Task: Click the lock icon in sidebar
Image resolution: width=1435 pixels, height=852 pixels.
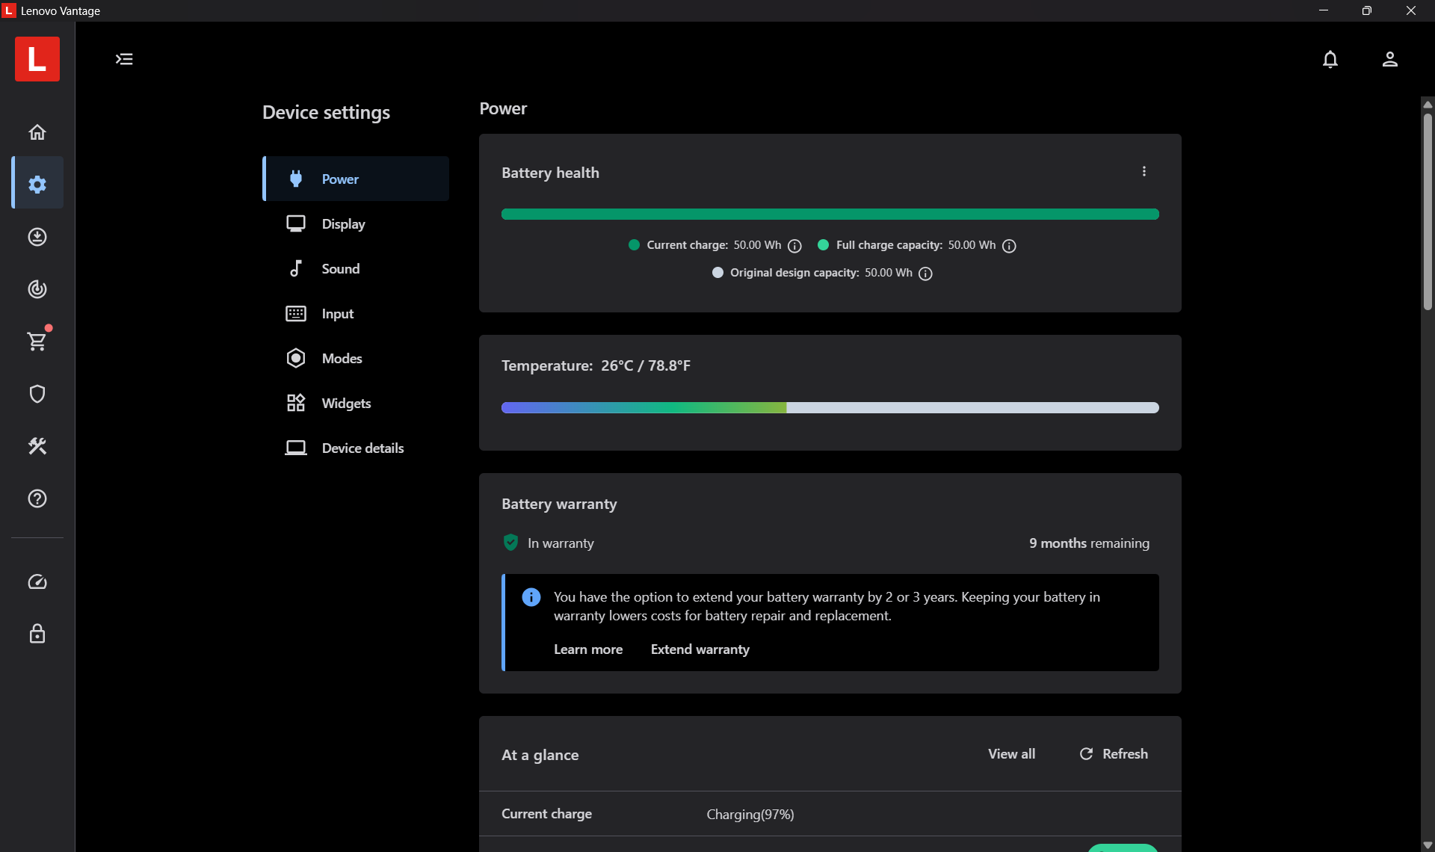Action: [37, 634]
